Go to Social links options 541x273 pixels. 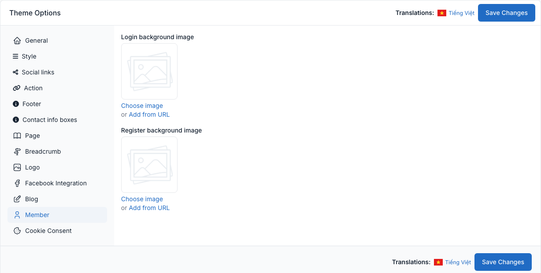57,72
